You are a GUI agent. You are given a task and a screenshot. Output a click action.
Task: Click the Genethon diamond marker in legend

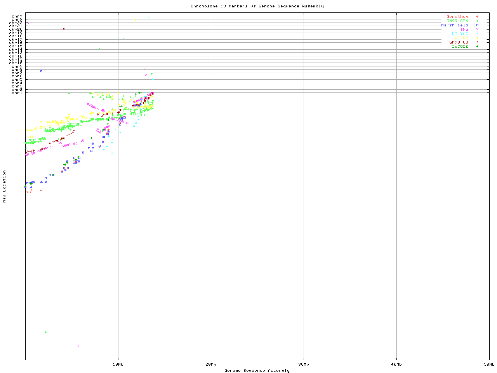[x=477, y=17]
